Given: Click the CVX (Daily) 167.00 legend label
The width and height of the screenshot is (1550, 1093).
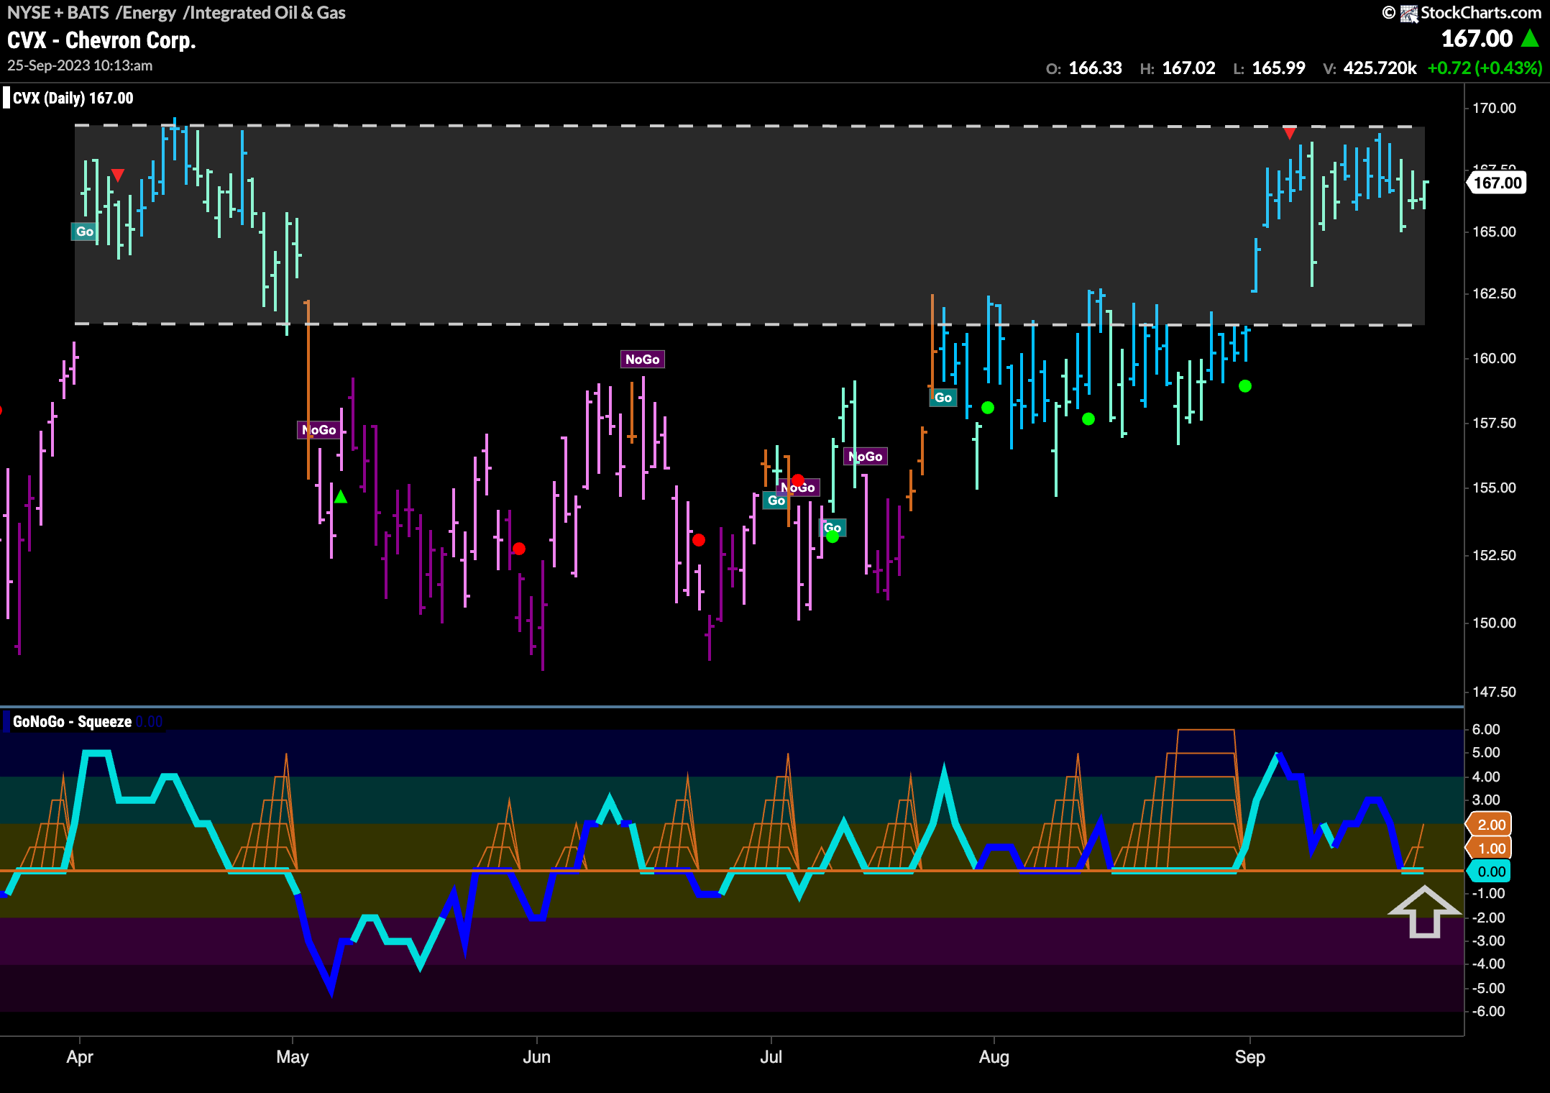Looking at the screenshot, I should [x=73, y=98].
